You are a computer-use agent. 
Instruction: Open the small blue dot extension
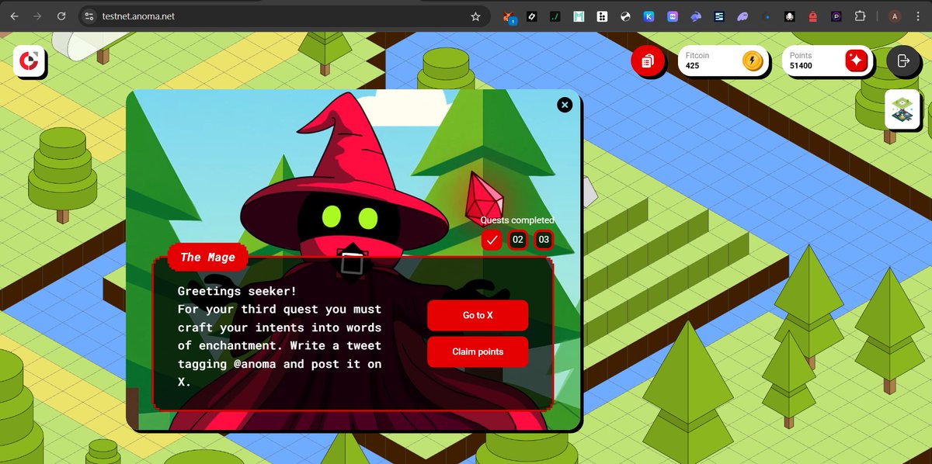[x=767, y=16]
